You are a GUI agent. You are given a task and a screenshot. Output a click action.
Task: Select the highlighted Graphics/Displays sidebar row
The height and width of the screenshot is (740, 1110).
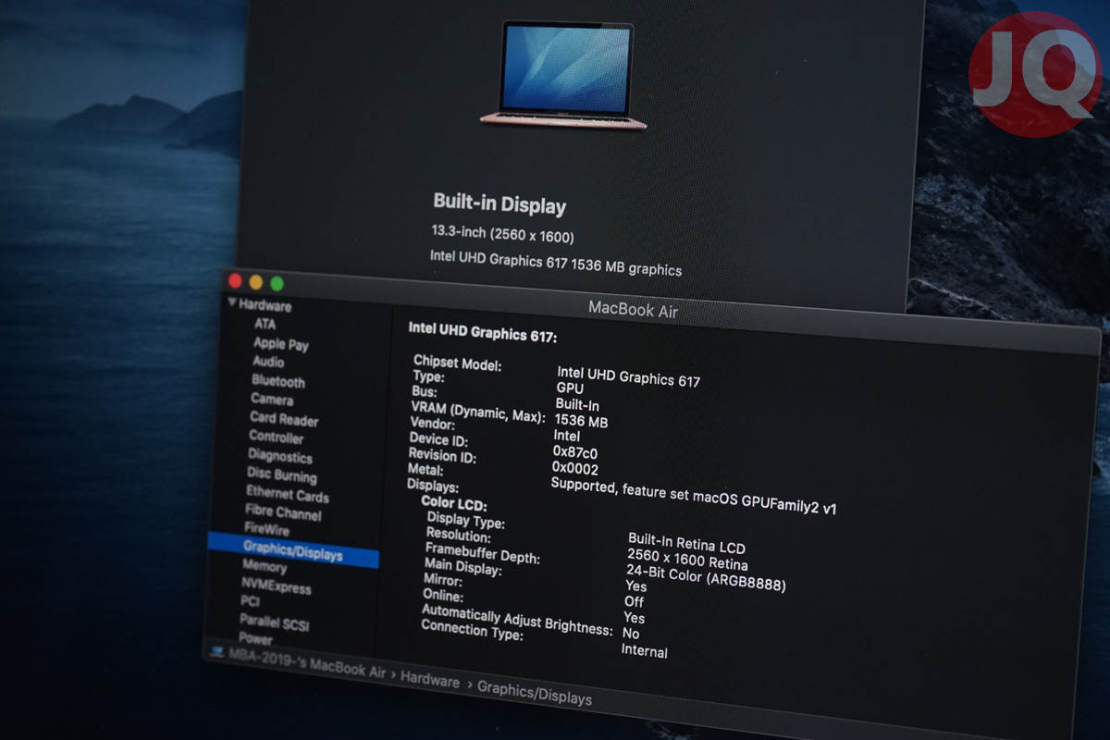click(x=292, y=551)
